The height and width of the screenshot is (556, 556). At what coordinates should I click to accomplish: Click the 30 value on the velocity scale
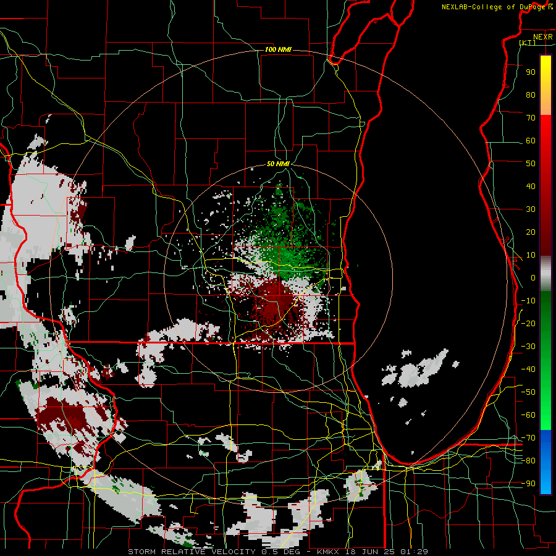click(x=531, y=209)
